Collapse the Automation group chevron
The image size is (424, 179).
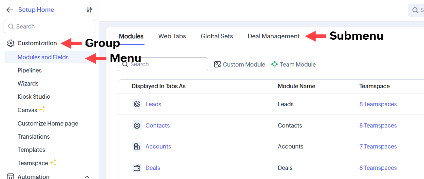click(87, 177)
